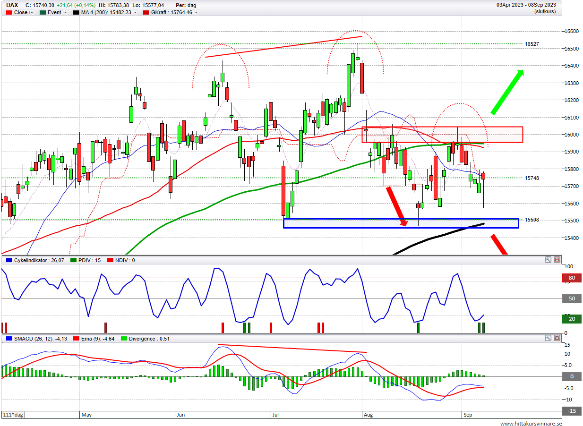The height and width of the screenshot is (426, 583).
Task: Open settings wrench of SMACD panel
Action: [548, 338]
